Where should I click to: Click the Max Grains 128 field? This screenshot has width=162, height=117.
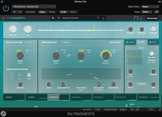(x=98, y=109)
